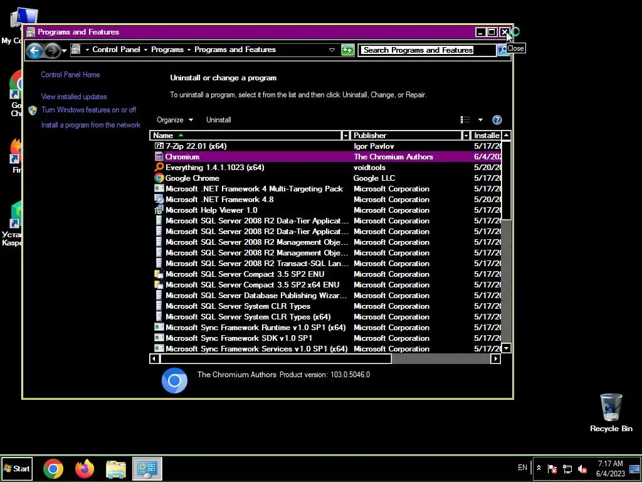Expand the Programs breadcrumb arrow

189,50
